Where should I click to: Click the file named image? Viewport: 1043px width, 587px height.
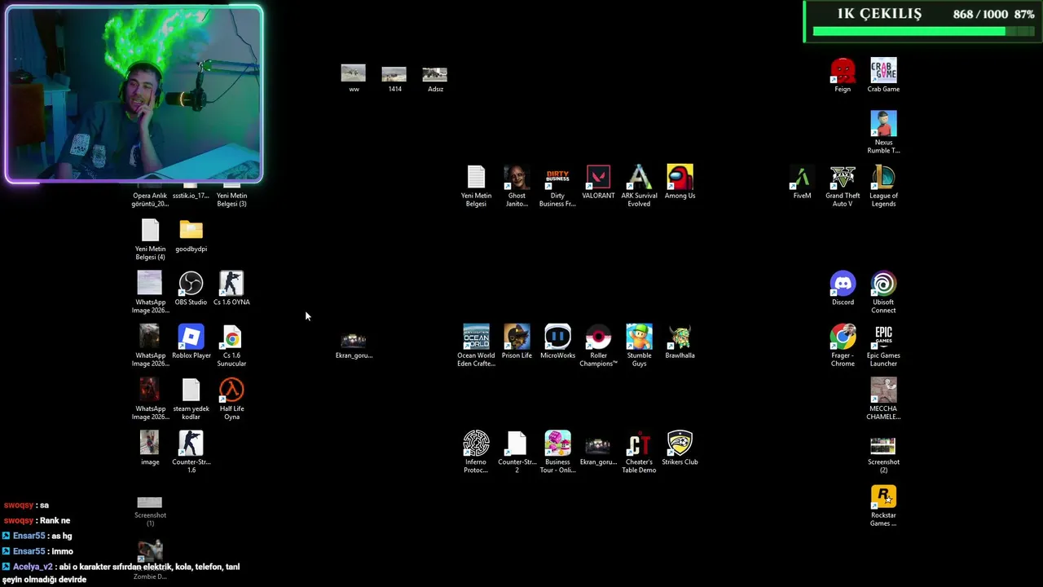[x=150, y=448]
